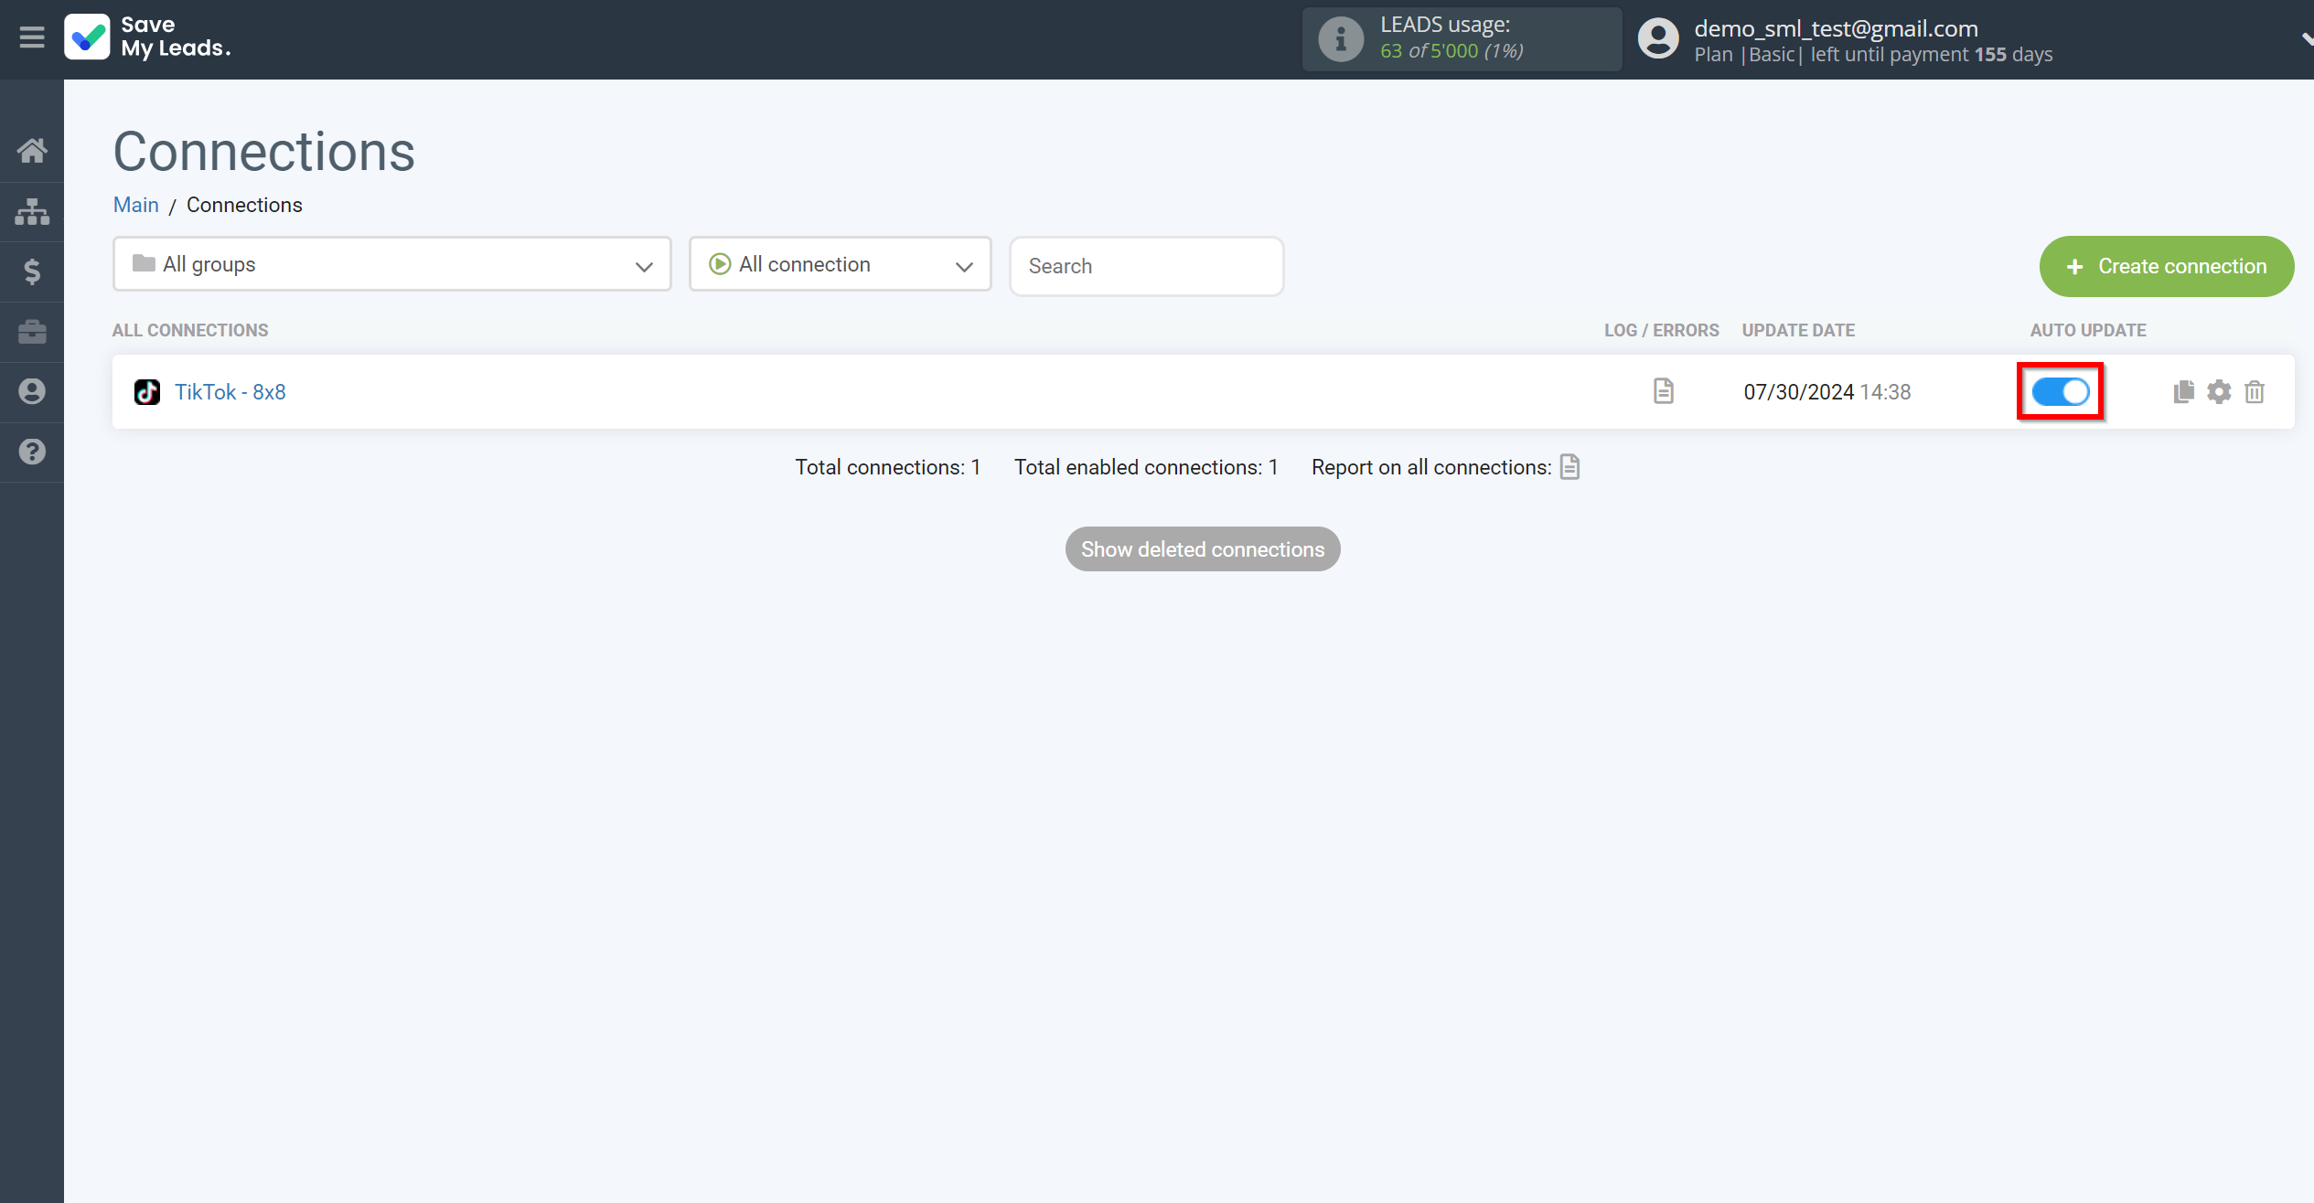Click the Report on all connections icon
2314x1203 pixels.
[1570, 467]
